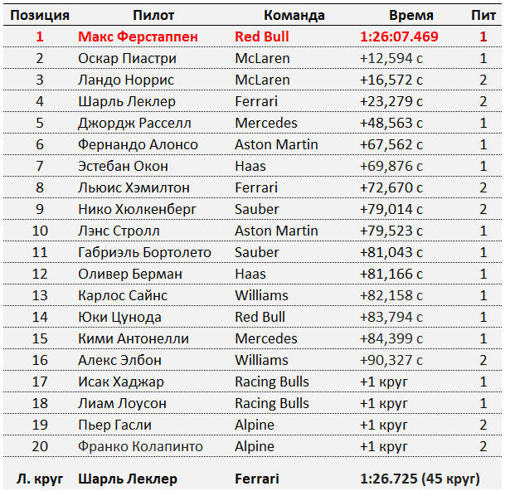Click the "Позиция" column header
Image resolution: width=505 pixels, height=491 pixels.
[x=39, y=15]
